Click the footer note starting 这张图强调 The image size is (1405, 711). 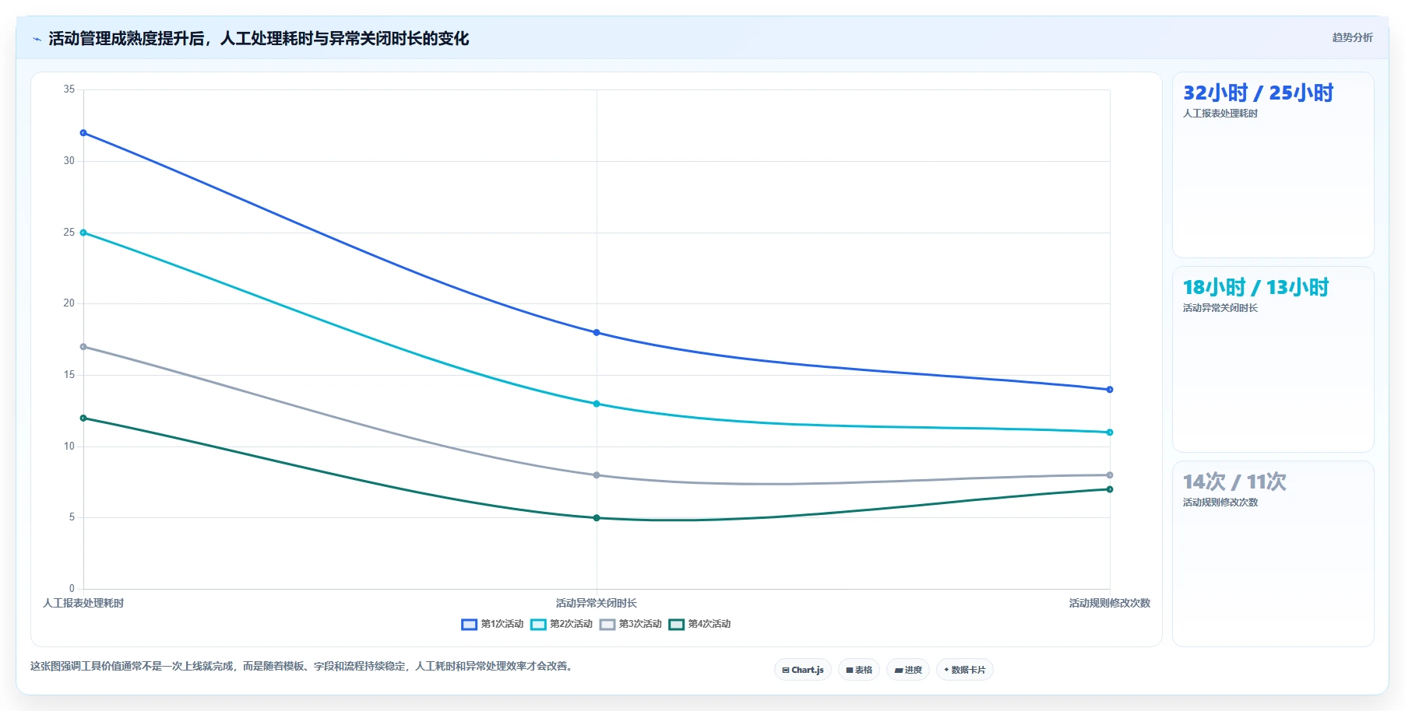302,667
